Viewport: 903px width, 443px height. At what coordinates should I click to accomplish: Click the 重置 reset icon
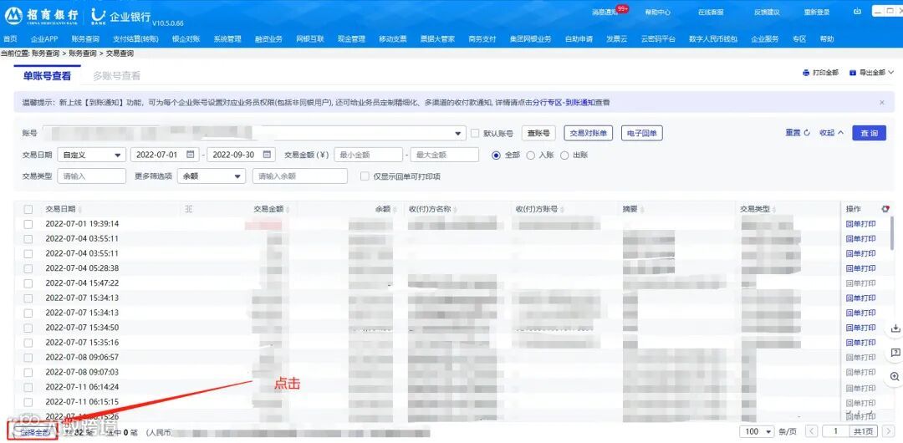[x=807, y=133]
